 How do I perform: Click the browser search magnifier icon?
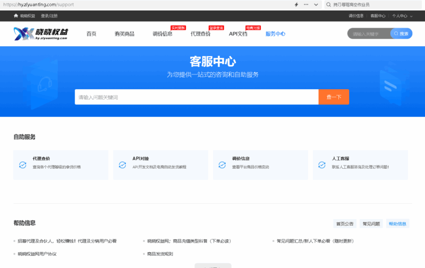coord(329,4)
